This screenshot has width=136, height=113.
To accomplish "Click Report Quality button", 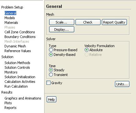I will (114, 22).
